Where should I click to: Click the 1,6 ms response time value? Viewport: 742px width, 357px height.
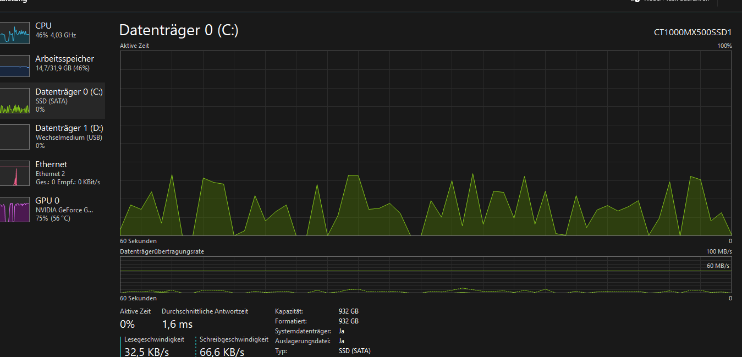(177, 325)
